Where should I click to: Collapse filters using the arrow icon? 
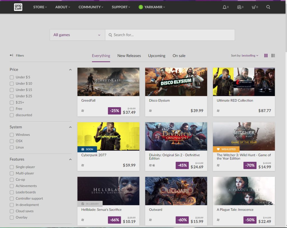pyautogui.click(x=11, y=55)
